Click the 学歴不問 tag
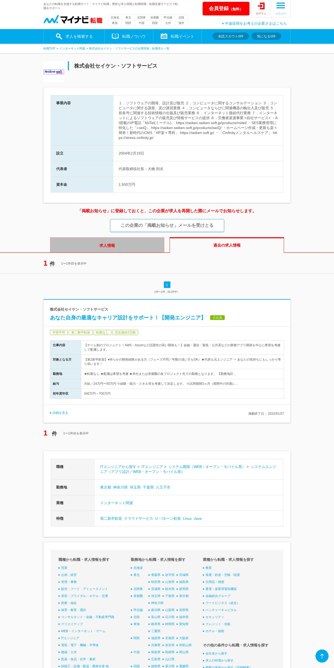The image size is (334, 668). [x=59, y=332]
